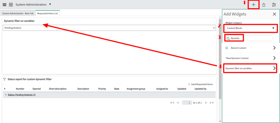Viewport: 280px width, 123px height.
Task: Go to last page of results
Action: pyautogui.click(x=212, y=103)
